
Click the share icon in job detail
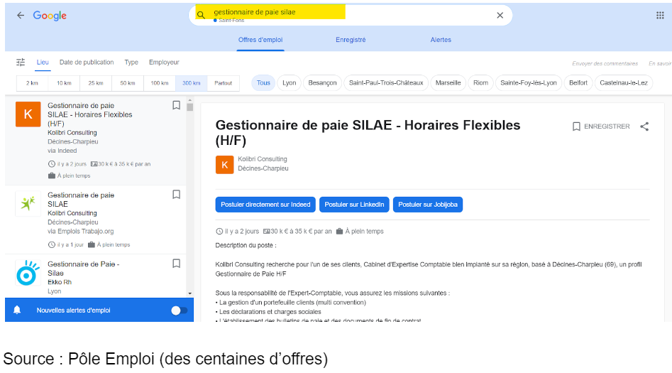644,126
